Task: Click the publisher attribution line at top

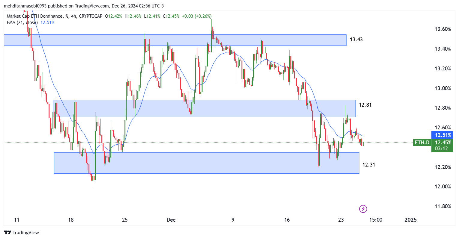Action: [84, 6]
